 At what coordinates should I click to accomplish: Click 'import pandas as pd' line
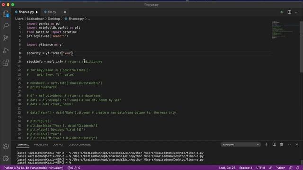pos(43,24)
